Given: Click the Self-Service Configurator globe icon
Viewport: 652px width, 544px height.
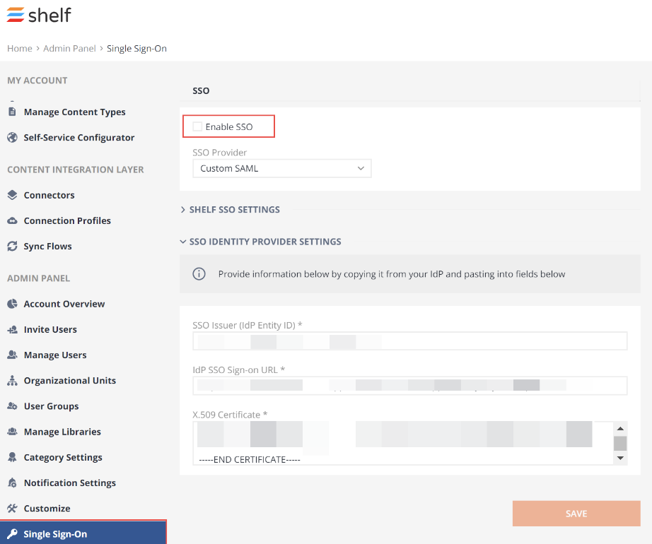Looking at the screenshot, I should coord(13,138).
